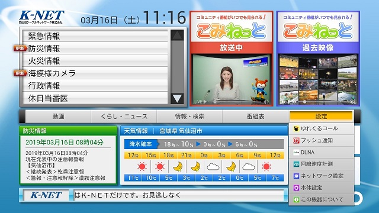Open 海模様カメラ sea camera entry
This screenshot has height=213, width=379.
click(x=95, y=73)
